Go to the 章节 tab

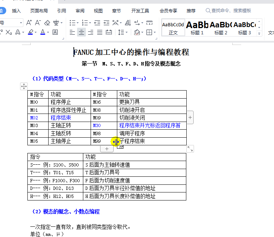[117, 11]
